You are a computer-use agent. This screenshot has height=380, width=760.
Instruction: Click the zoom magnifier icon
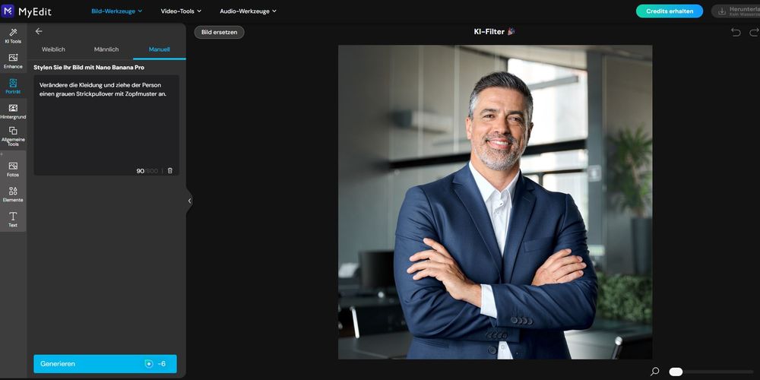tap(655, 372)
